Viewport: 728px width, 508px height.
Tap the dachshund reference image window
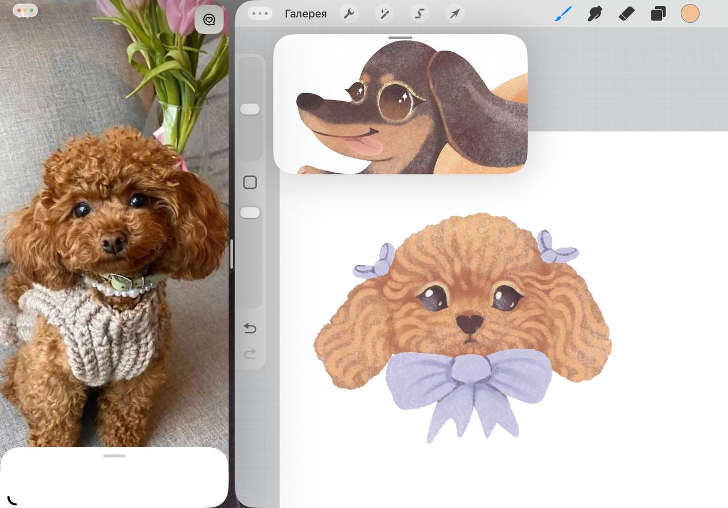coord(400,105)
